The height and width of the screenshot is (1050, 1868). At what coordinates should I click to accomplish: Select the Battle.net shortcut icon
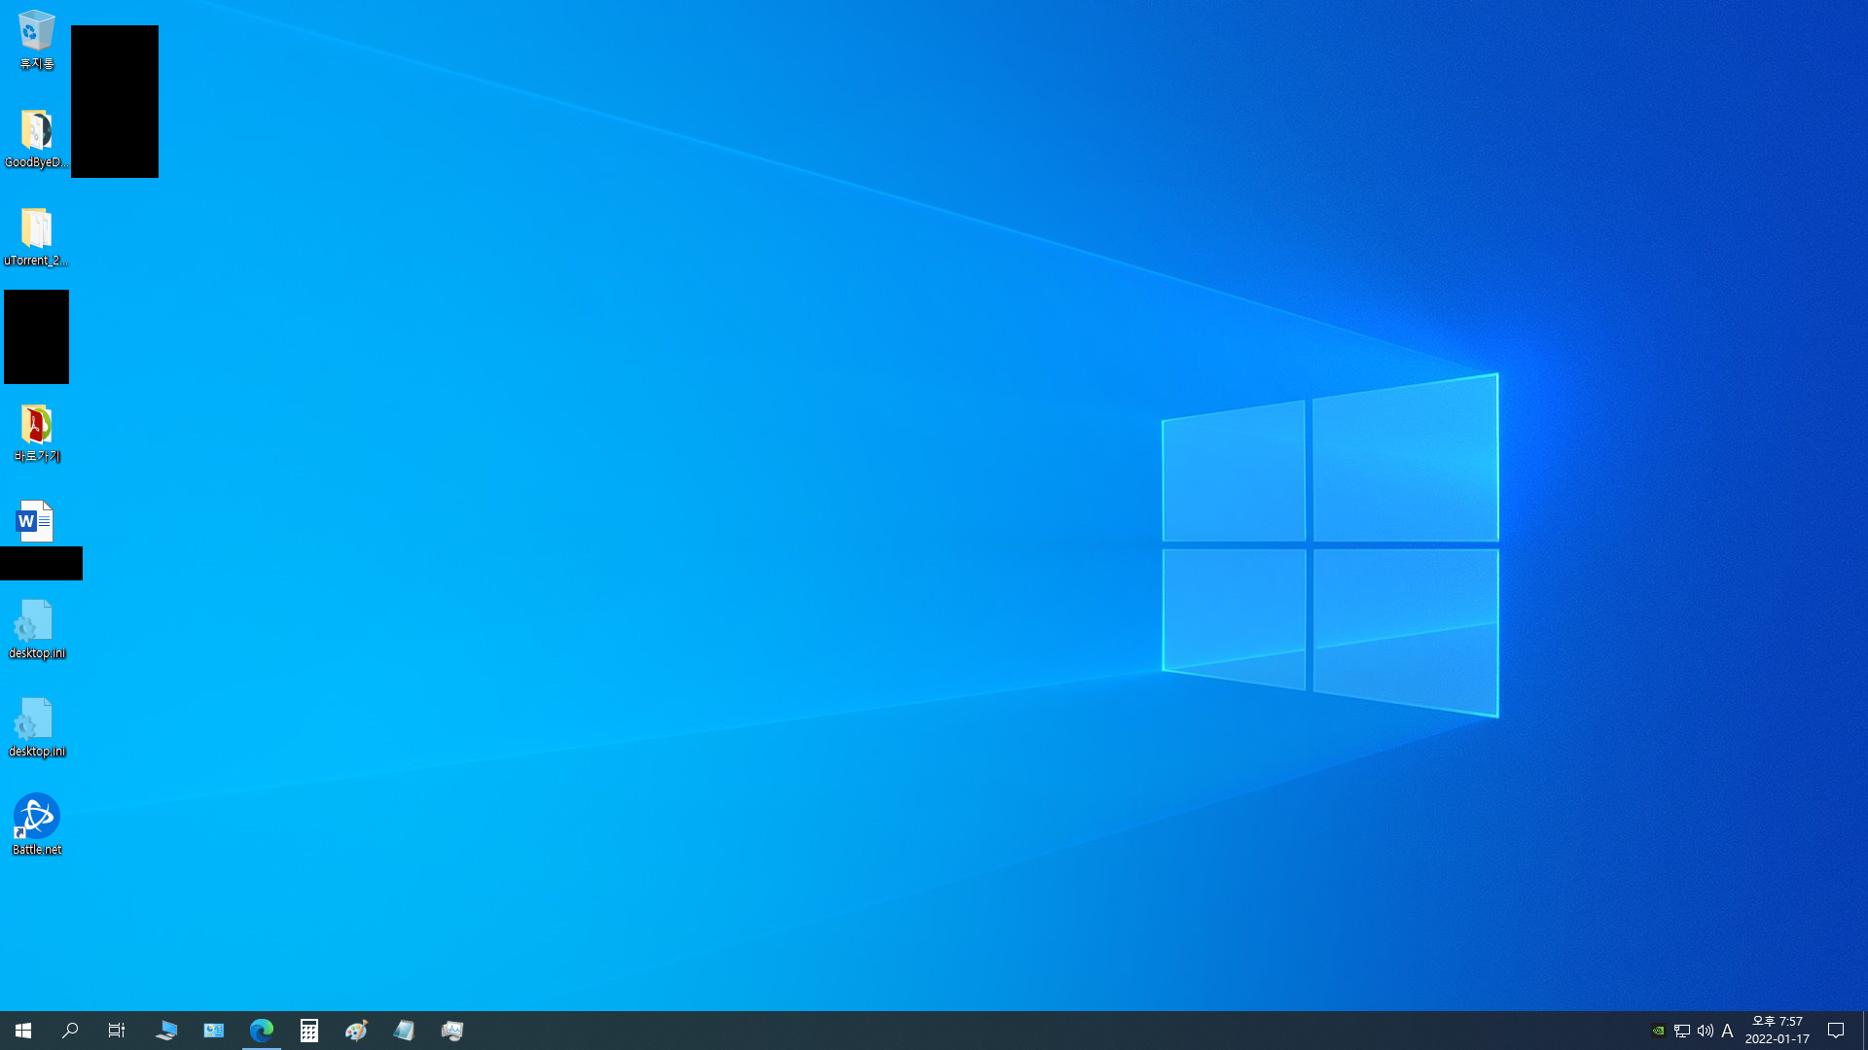pos(36,826)
